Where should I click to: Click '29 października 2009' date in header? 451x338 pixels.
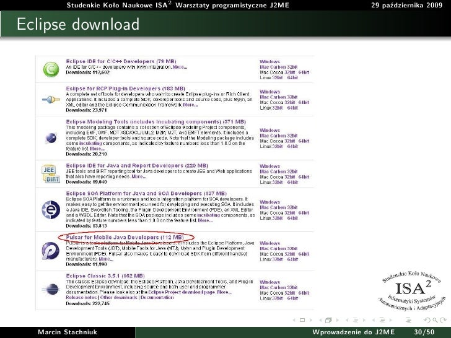point(406,5)
